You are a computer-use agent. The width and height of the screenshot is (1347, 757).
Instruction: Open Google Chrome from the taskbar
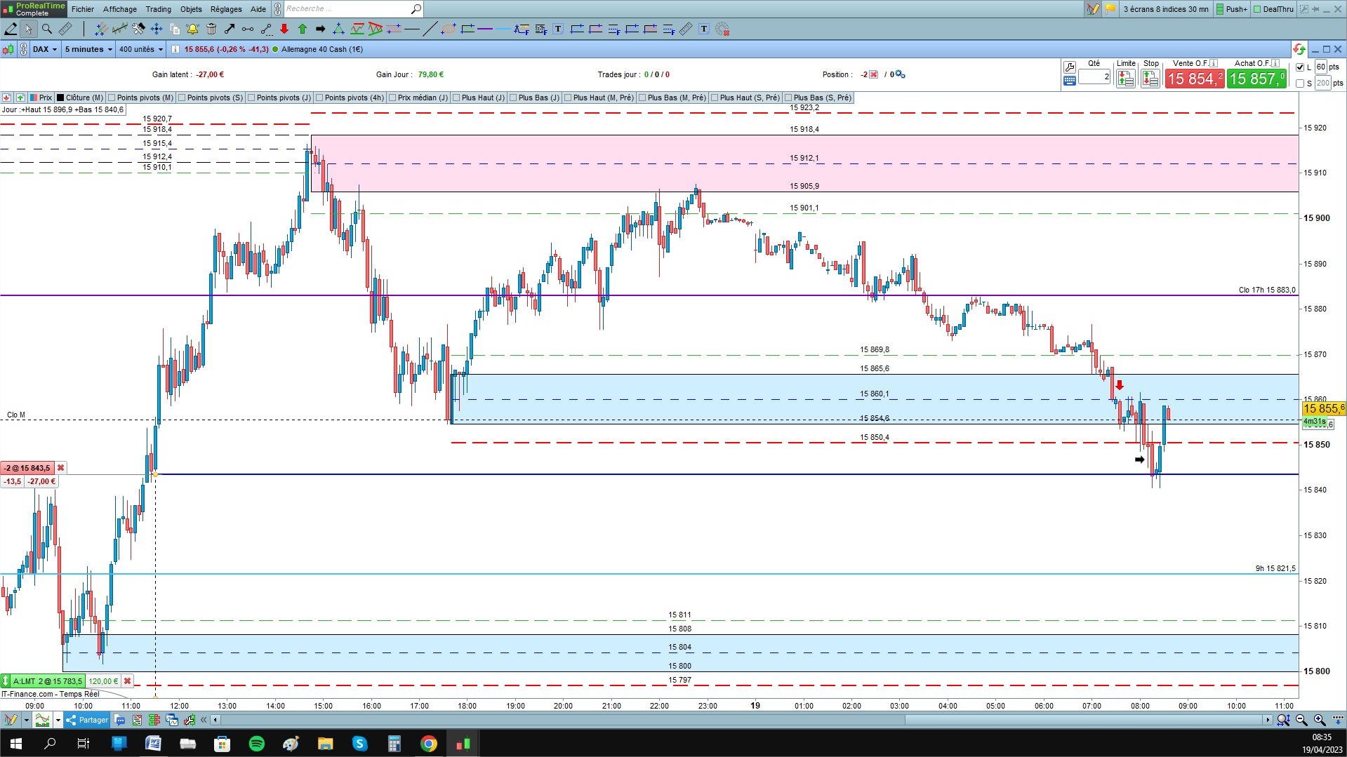coord(429,744)
